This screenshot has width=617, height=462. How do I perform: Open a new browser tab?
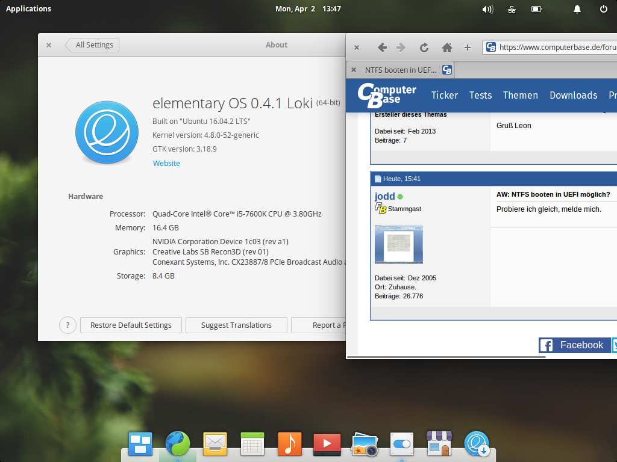(468, 48)
